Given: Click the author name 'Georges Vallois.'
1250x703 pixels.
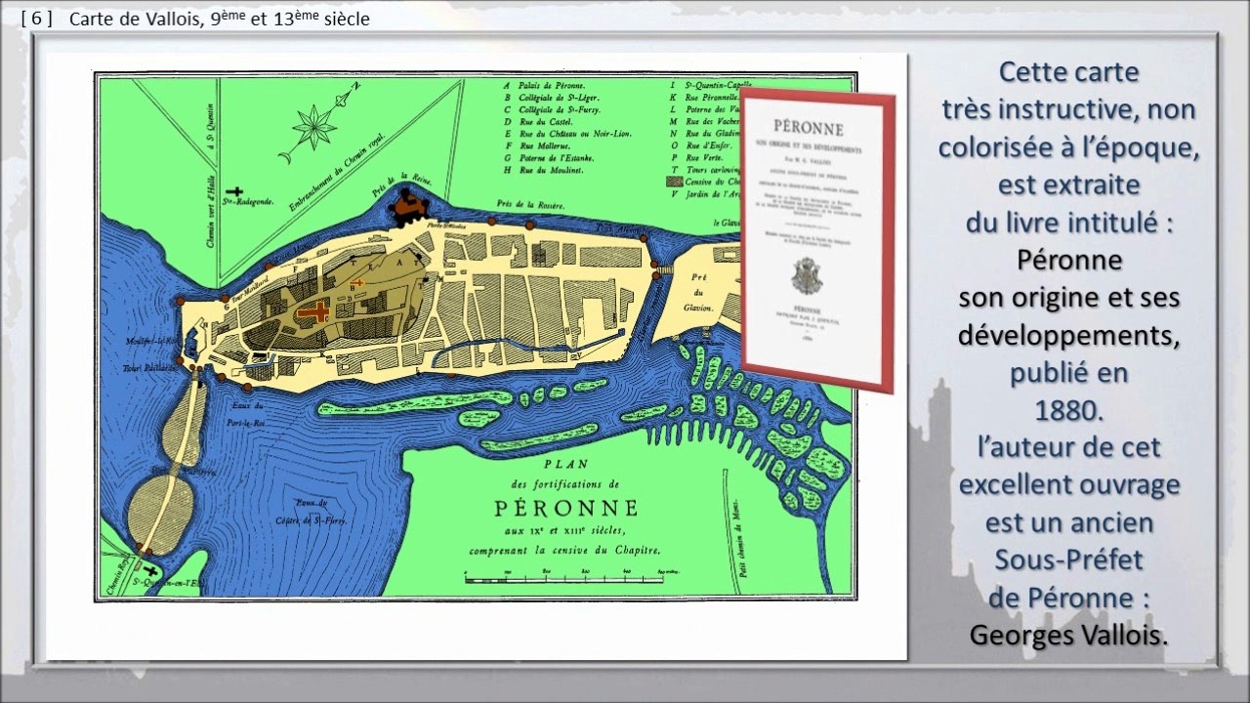Looking at the screenshot, I should point(1068,635).
